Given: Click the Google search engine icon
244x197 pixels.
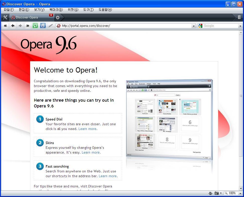Looking at the screenshot, I should tap(200, 26).
